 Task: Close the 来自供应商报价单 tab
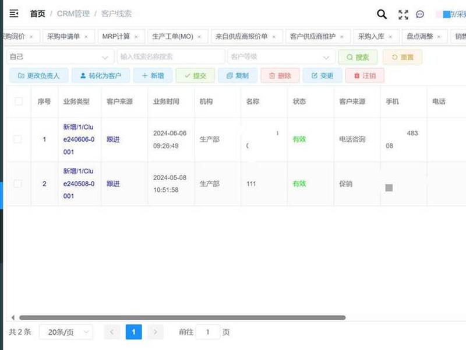click(274, 37)
